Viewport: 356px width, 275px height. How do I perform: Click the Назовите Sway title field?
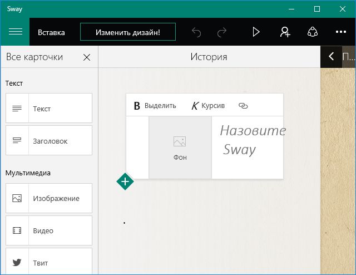[249, 140]
